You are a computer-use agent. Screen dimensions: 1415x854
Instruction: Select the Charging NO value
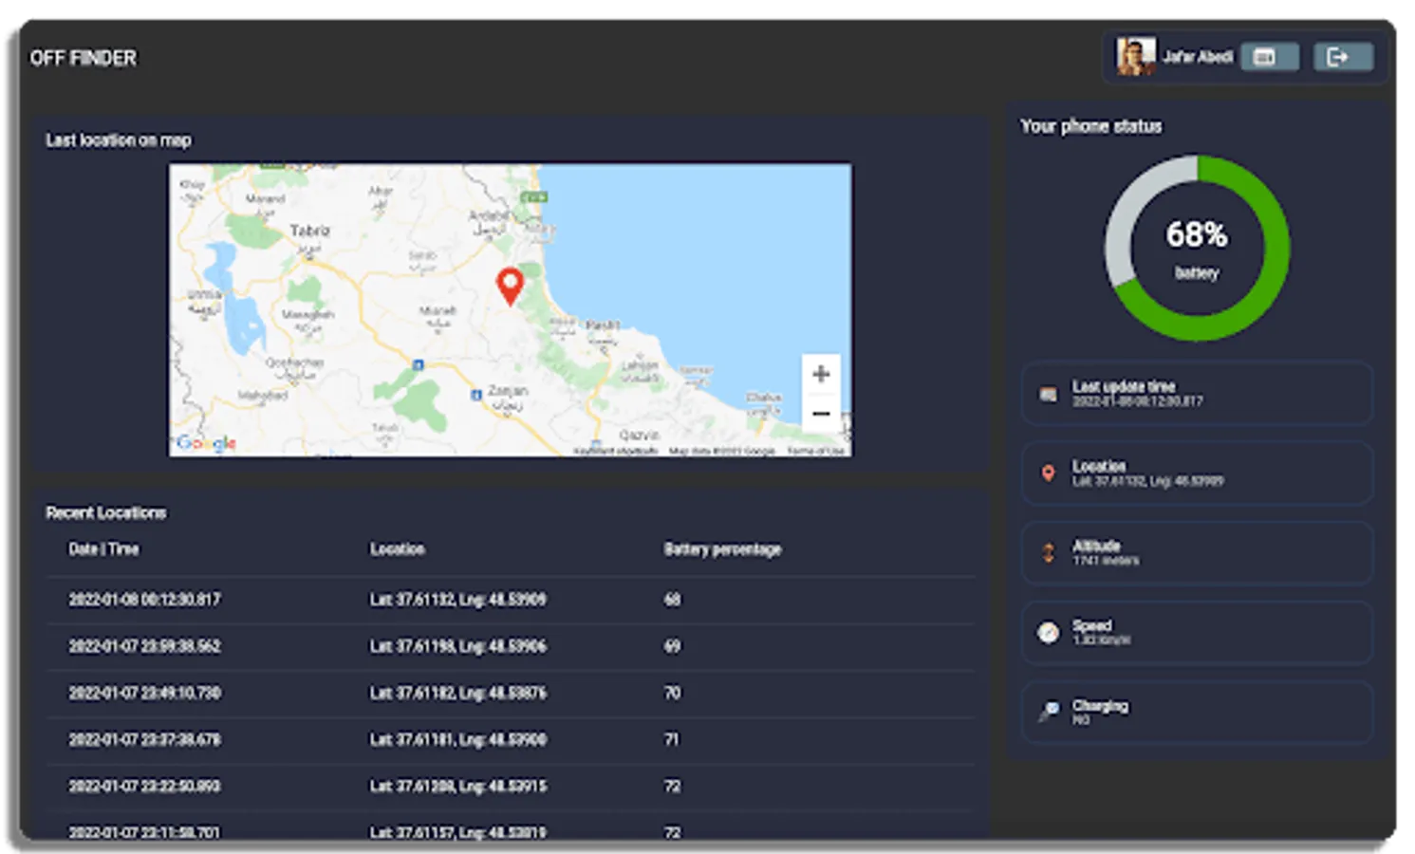[x=1081, y=720]
